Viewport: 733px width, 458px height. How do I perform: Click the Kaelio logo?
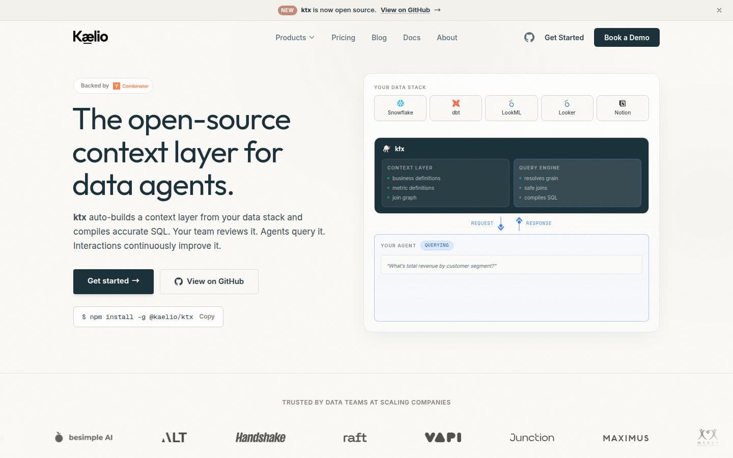(x=91, y=37)
